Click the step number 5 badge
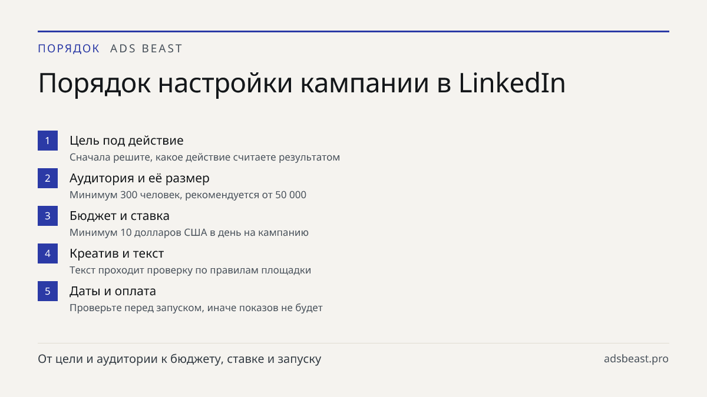 pos(48,291)
